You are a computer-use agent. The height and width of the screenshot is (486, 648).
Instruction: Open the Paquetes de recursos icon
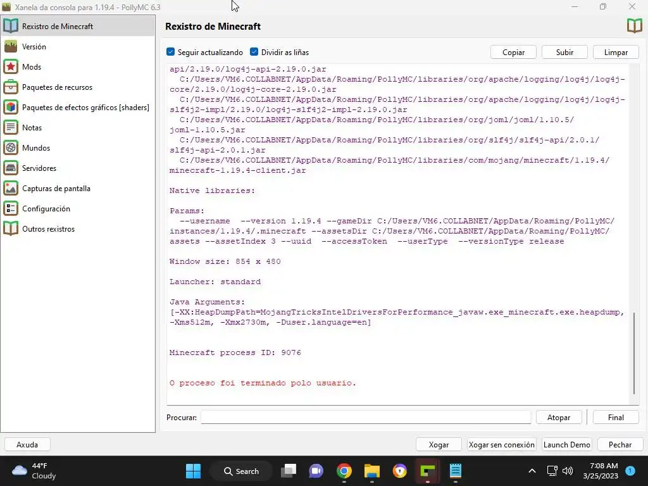(11, 87)
